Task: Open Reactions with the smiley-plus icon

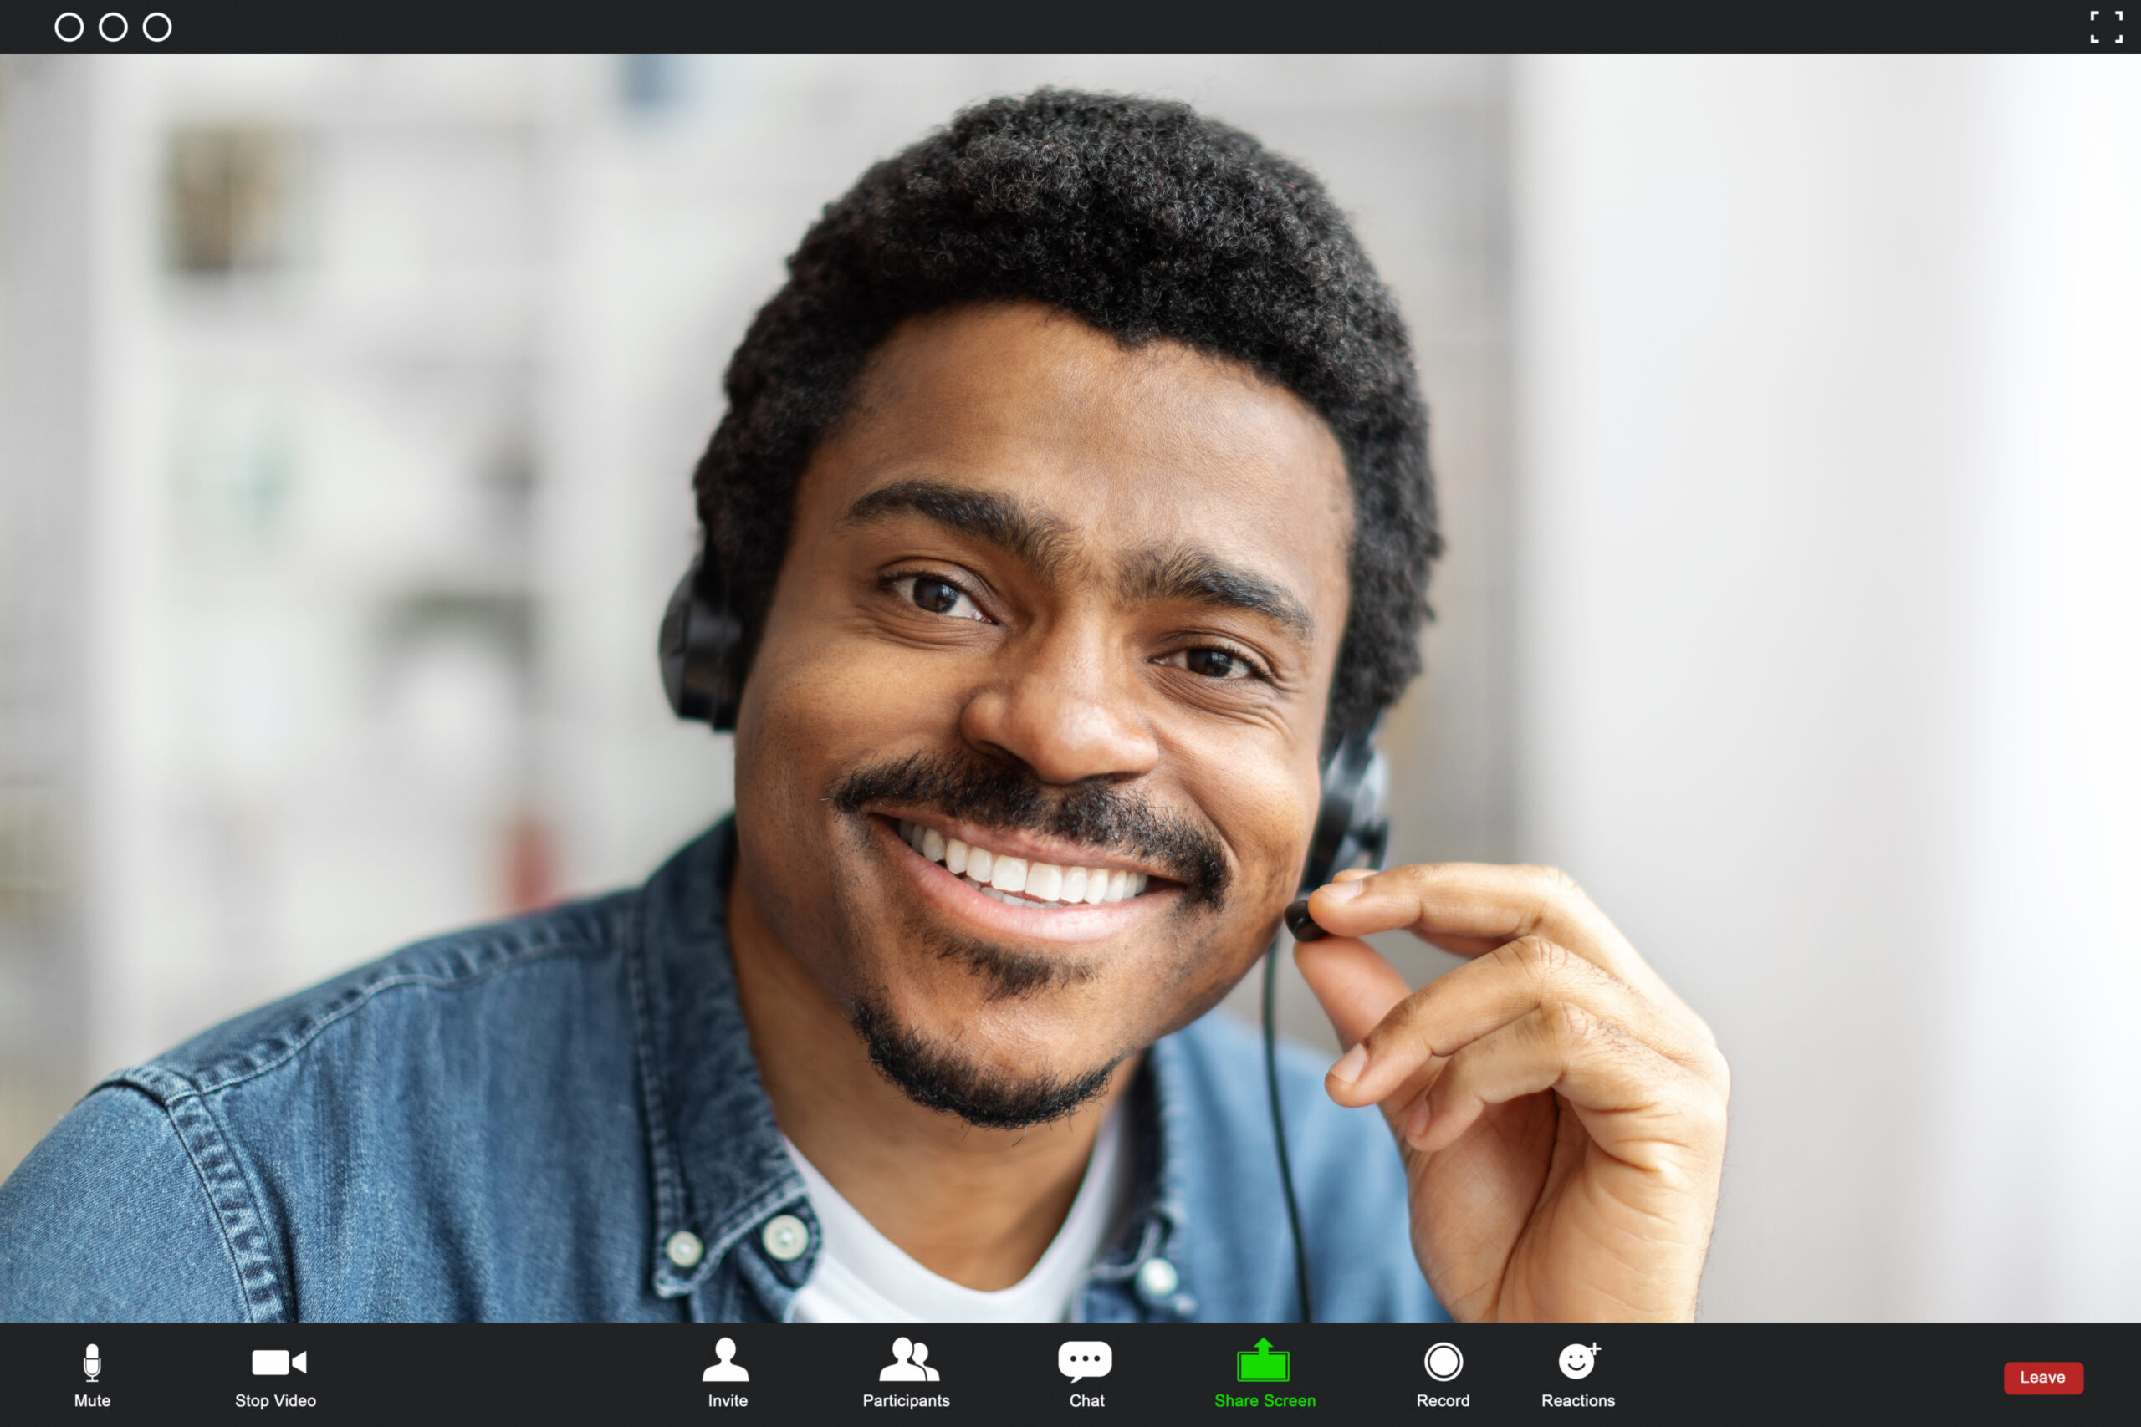Action: (x=1577, y=1362)
